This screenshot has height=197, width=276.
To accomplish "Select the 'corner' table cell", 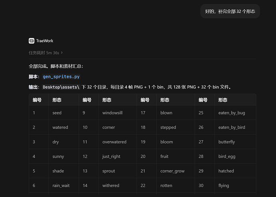I will click(x=118, y=127).
